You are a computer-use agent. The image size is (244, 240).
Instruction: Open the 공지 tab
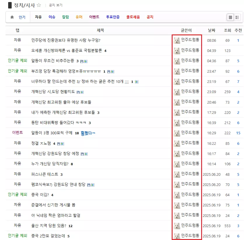click(x=150, y=17)
